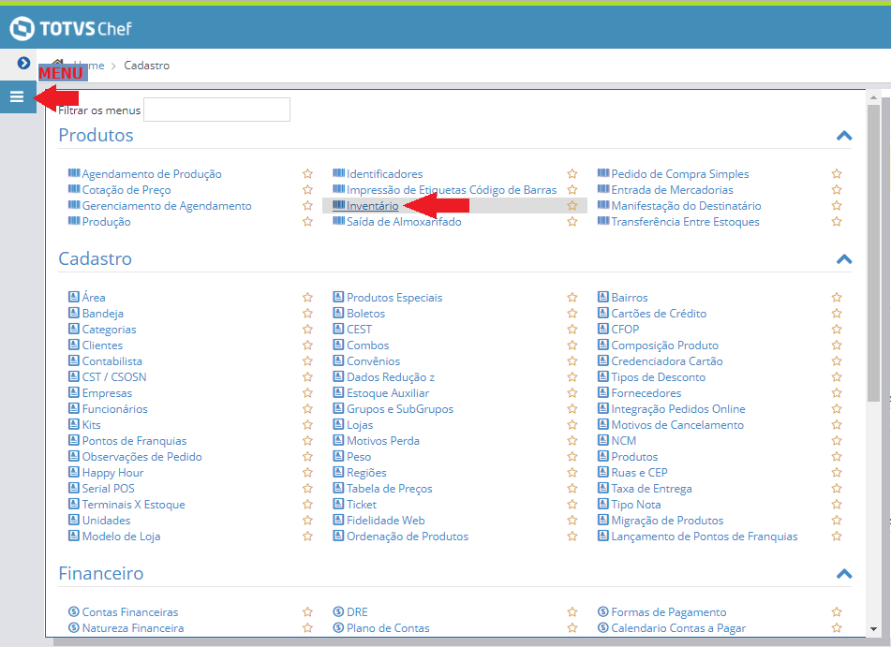Screen dimensions: 891x647
Task: Select Lançamento de Pontos de Franquias
Action: [705, 536]
